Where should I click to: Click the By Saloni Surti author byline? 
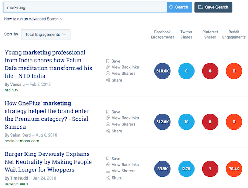click(x=18, y=135)
